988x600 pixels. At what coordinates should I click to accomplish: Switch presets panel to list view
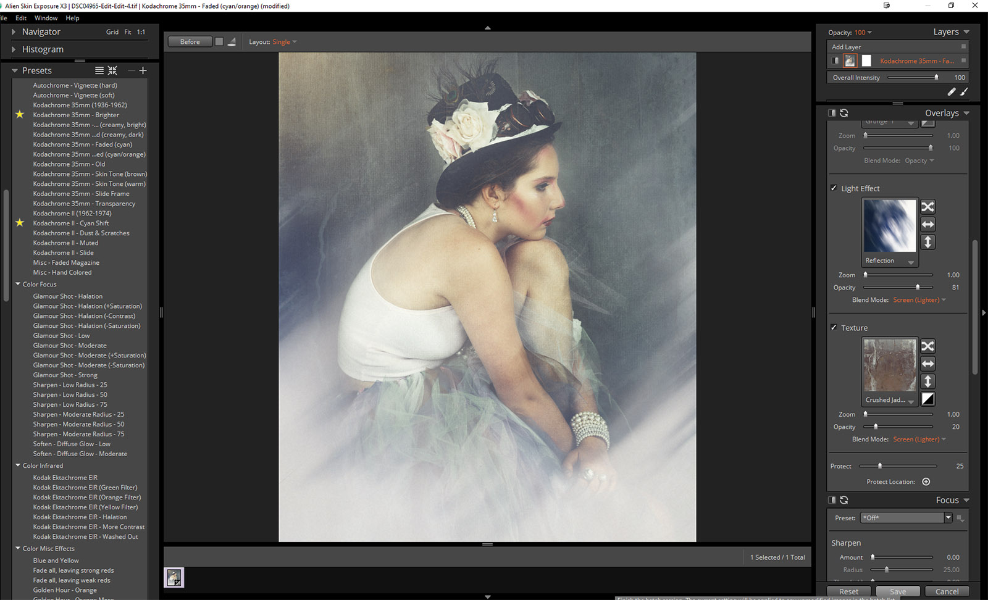99,70
